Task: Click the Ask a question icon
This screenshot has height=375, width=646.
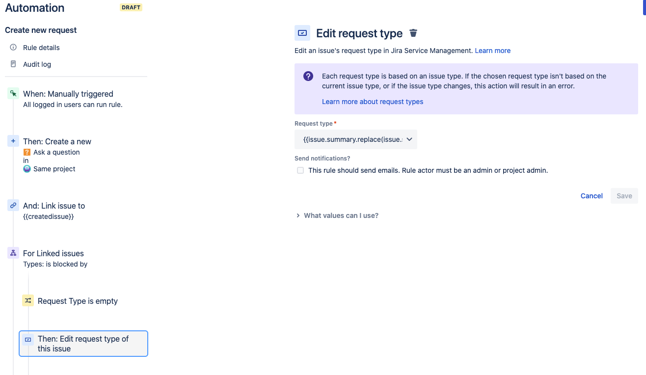Action: point(27,152)
